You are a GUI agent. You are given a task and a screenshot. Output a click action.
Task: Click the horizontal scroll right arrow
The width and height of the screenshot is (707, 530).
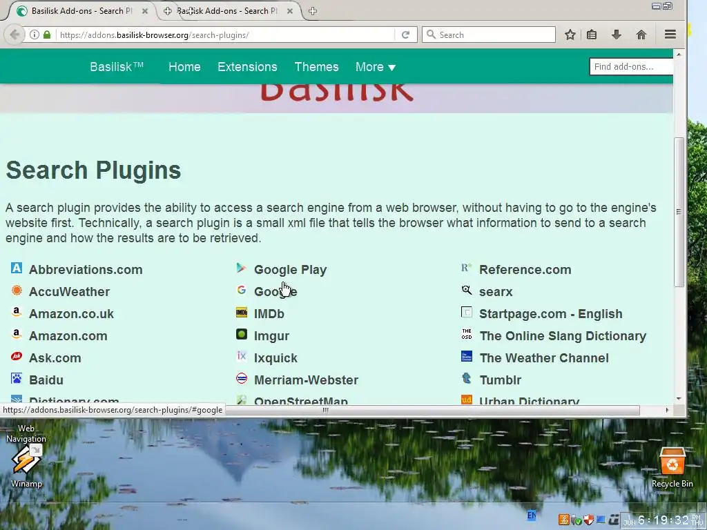[667, 410]
